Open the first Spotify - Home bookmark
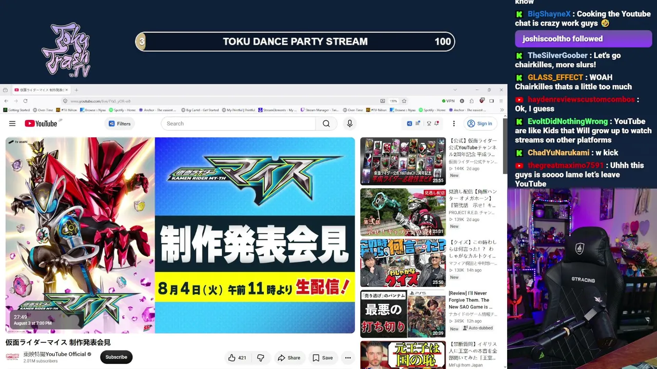 pos(121,110)
